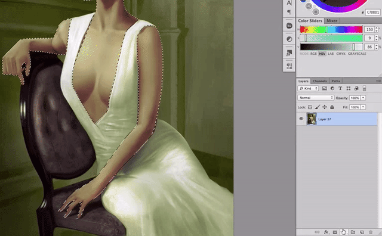Click the Value (brightness) stepper arrows

(x=377, y=47)
